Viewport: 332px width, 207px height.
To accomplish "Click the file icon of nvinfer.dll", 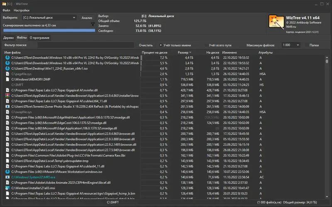I will pyautogui.click(x=7, y=90).
